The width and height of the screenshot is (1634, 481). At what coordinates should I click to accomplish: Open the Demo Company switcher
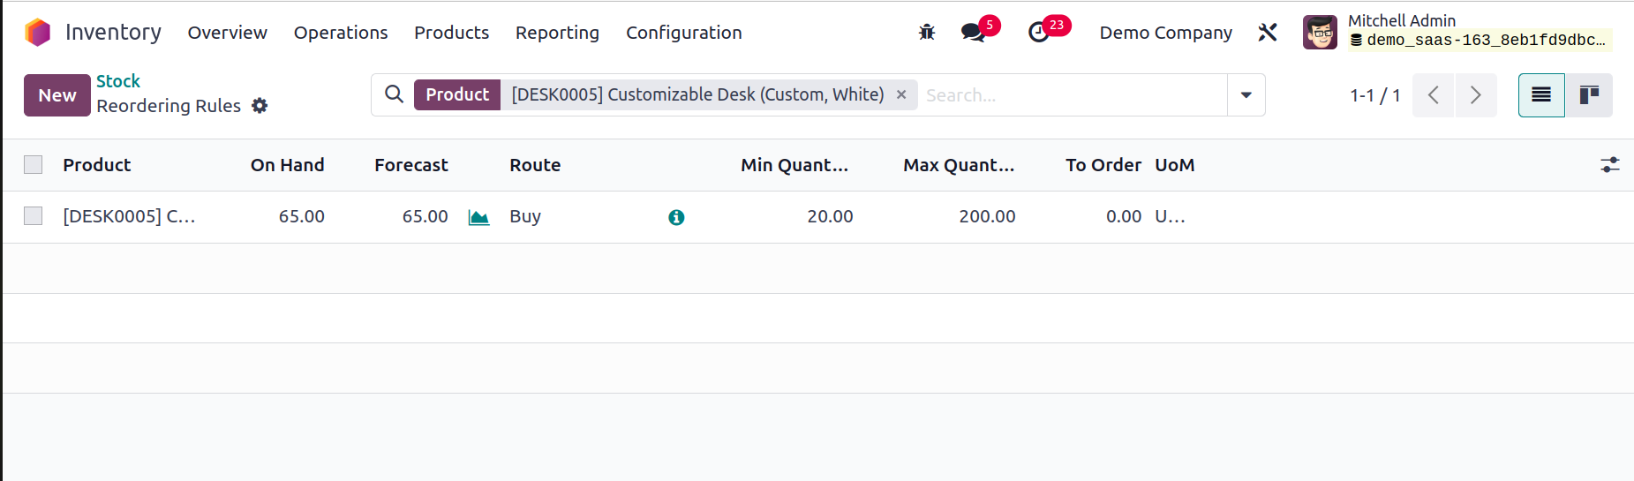tap(1165, 33)
